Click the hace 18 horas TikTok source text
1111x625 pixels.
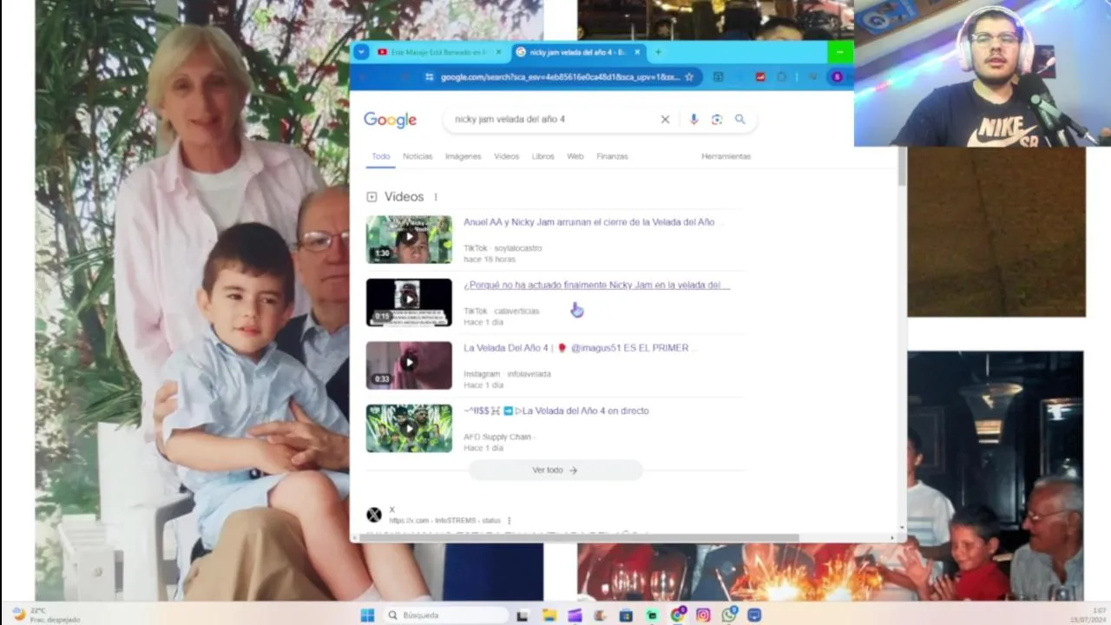490,260
